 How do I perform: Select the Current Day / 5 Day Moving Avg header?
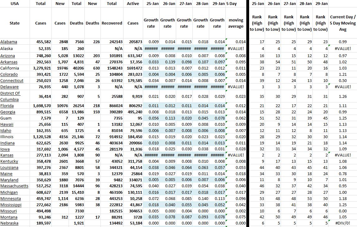(343, 23)
